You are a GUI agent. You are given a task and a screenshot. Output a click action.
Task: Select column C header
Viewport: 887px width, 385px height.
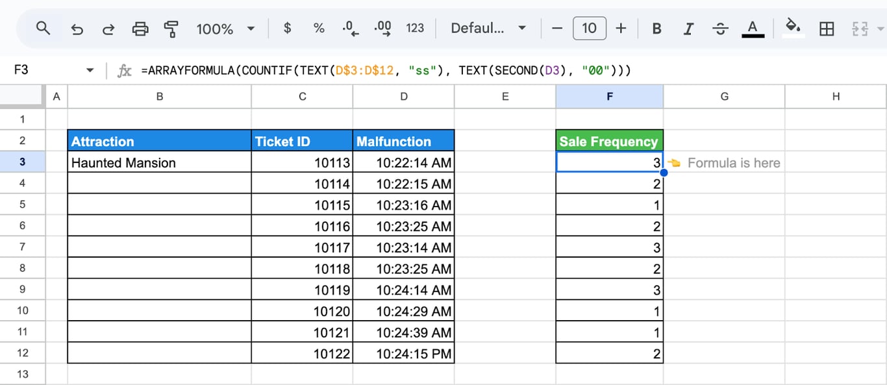[303, 96]
